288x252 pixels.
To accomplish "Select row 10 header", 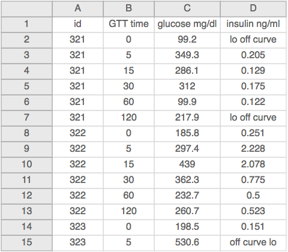I will click(26, 165).
